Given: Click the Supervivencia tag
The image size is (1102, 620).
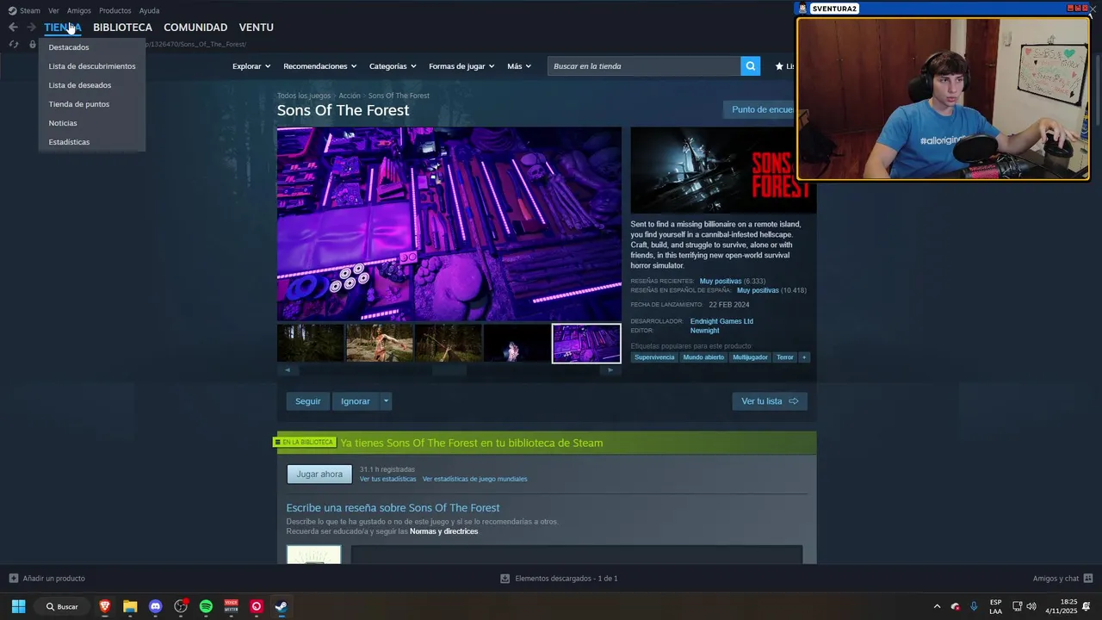Looking at the screenshot, I should [654, 357].
